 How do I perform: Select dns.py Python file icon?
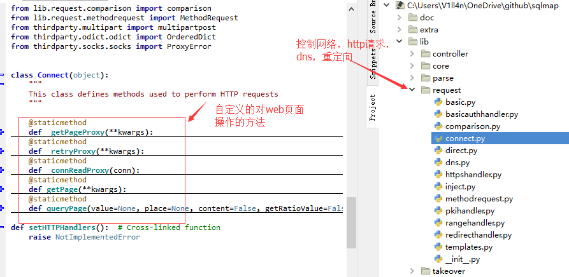tap(439, 163)
